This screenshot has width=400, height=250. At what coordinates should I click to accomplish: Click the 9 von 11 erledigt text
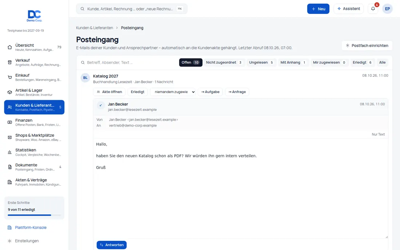point(21,209)
